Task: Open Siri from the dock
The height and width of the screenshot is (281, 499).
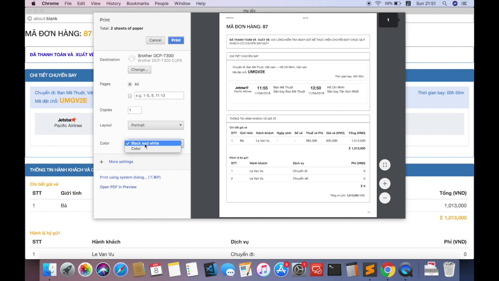Action: tap(103, 269)
